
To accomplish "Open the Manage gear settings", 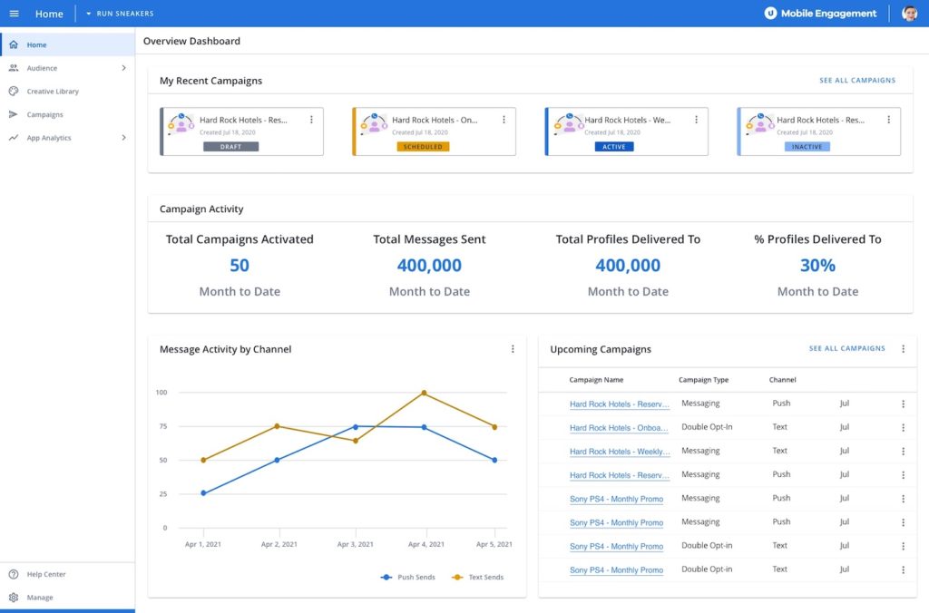I will pyautogui.click(x=14, y=597).
